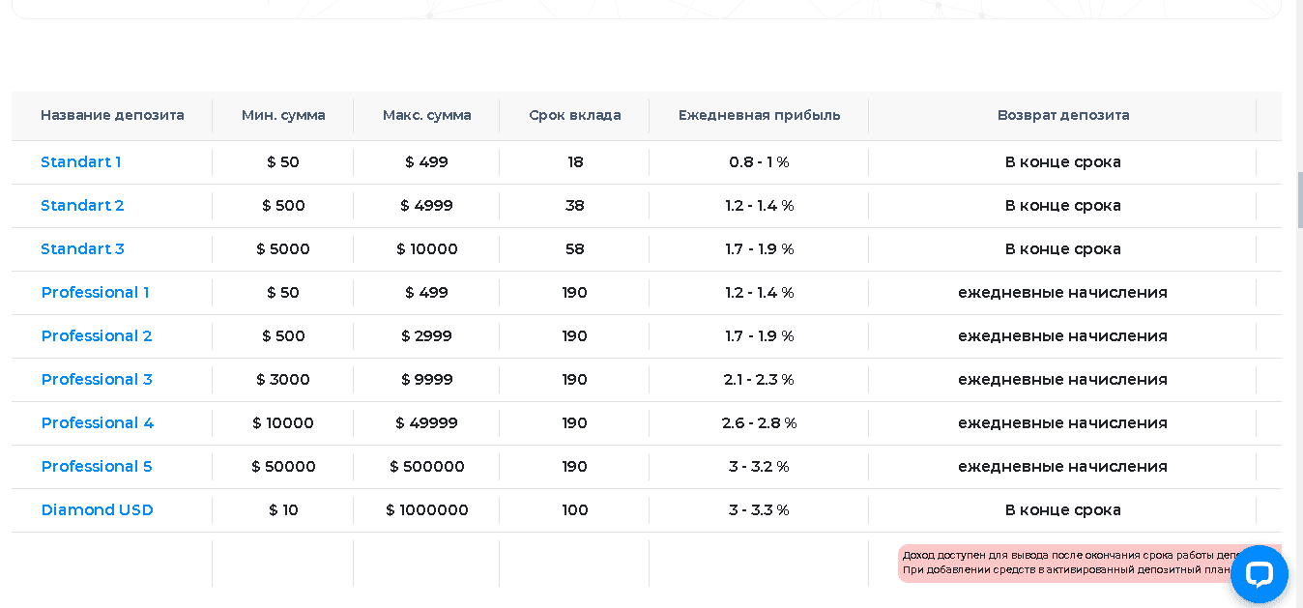Click the Diamond USD '$ 1000000' max sum cell
Screen dimensions: 1303x608
426,510
